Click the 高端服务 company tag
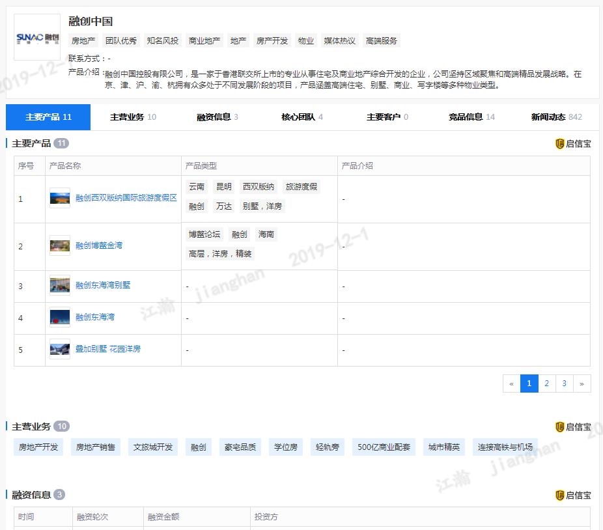 click(381, 41)
